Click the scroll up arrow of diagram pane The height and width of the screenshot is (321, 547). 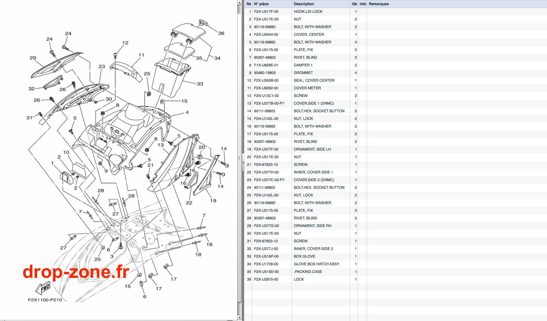[x=239, y=2]
